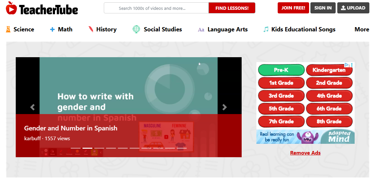Open the ad options three-dot menu
Image resolution: width=390 pixels, height=184 pixels.
[x=352, y=65]
